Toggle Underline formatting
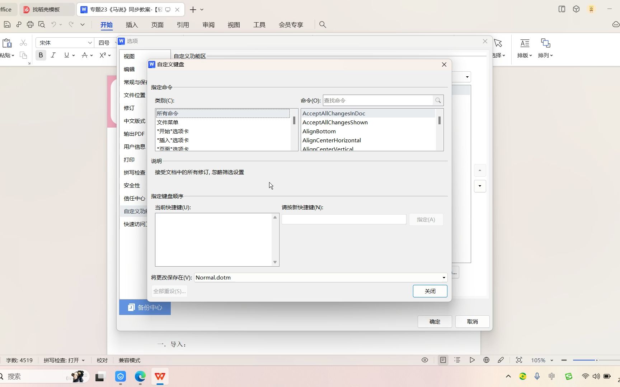This screenshot has height=387, width=620. point(66,55)
